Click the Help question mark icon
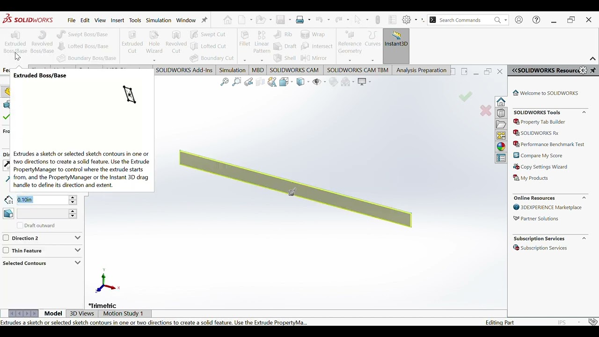This screenshot has height=337, width=599. coord(536,20)
